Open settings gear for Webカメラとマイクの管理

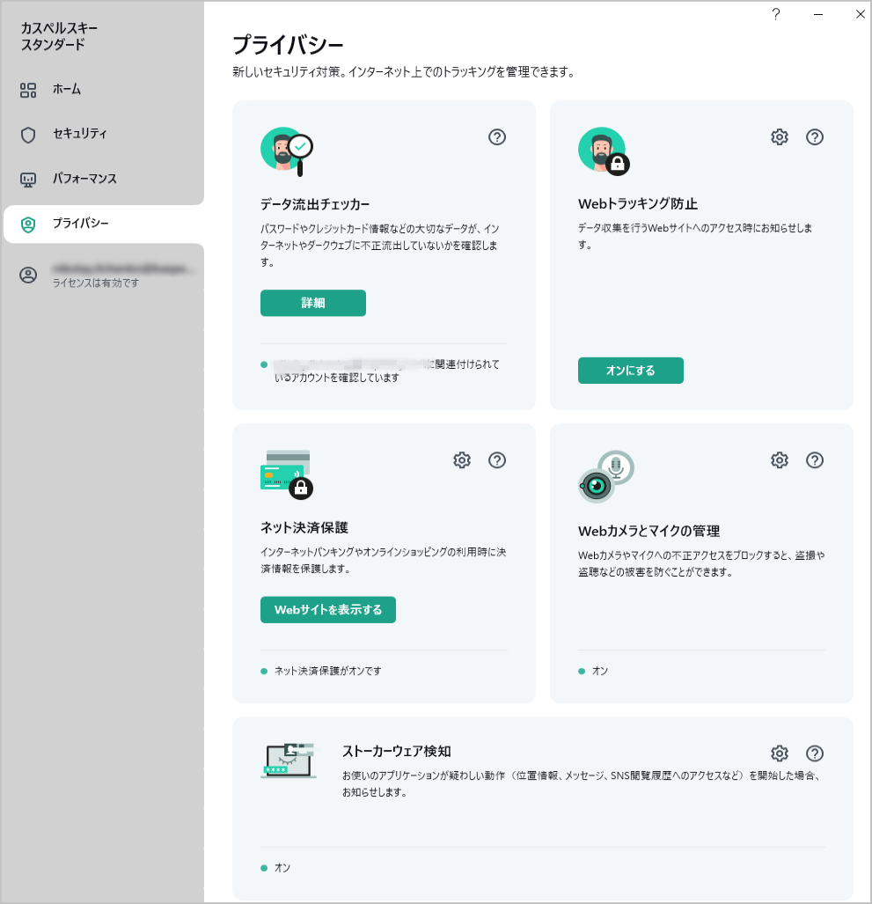point(780,460)
